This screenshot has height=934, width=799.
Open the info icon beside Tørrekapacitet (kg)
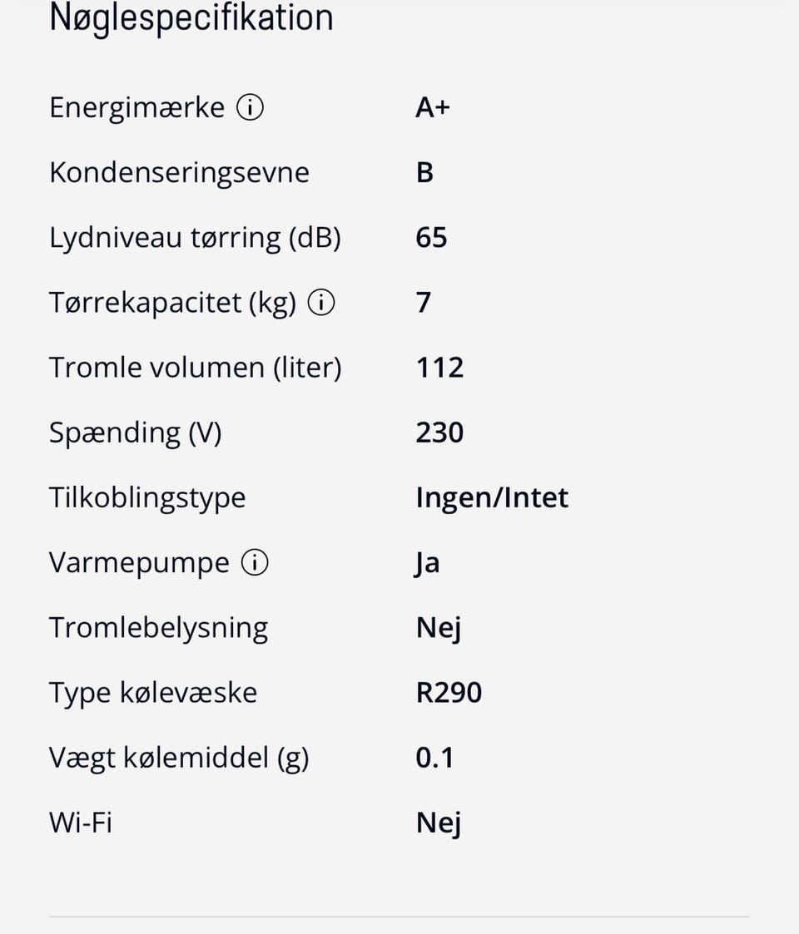point(321,303)
